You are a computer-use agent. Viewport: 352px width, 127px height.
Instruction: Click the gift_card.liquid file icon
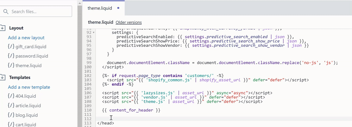click(11, 46)
